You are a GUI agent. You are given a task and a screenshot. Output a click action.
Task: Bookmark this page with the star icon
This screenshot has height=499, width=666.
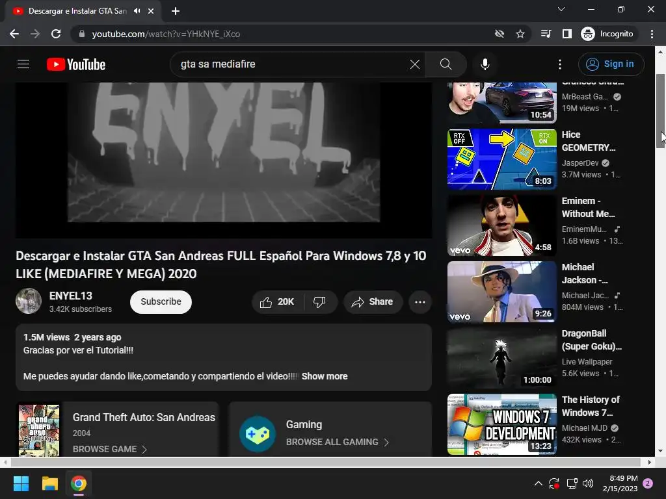coord(520,34)
